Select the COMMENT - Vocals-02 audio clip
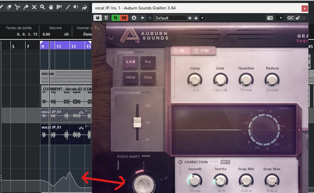This screenshot has height=193, width=314. click(x=66, y=96)
